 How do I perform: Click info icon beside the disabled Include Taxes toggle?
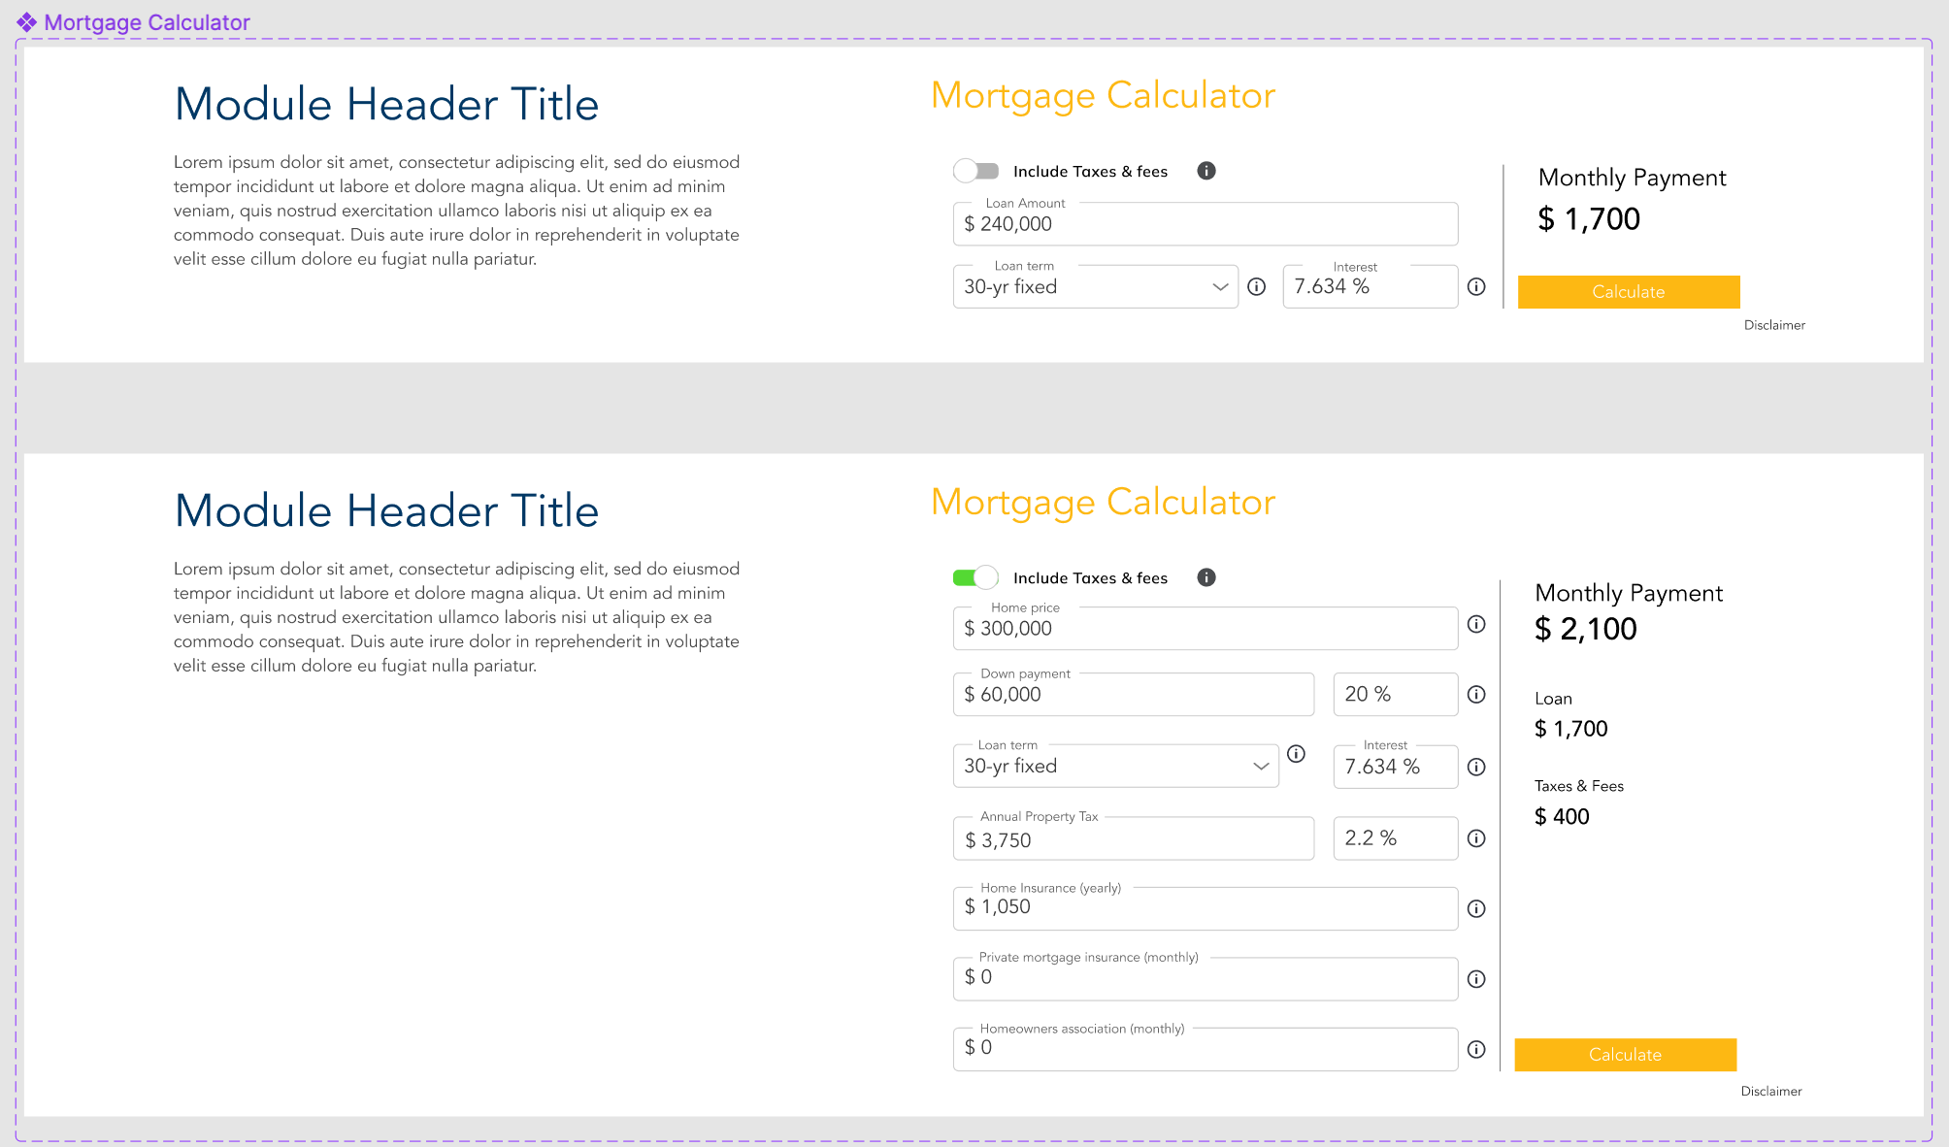click(x=1206, y=171)
